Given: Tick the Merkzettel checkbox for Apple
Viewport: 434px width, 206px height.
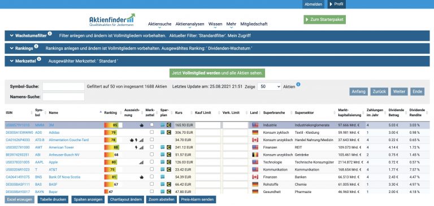Looking at the screenshot, I should click(x=151, y=162).
